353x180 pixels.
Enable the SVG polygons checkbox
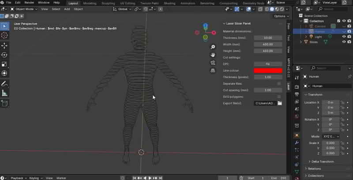[279, 97]
